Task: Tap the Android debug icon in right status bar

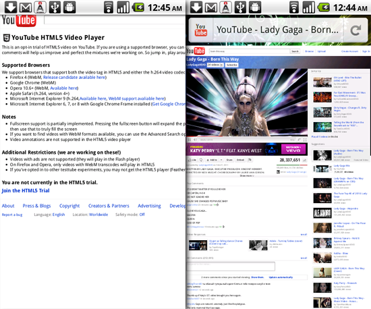Action: pyautogui.click(x=255, y=7)
